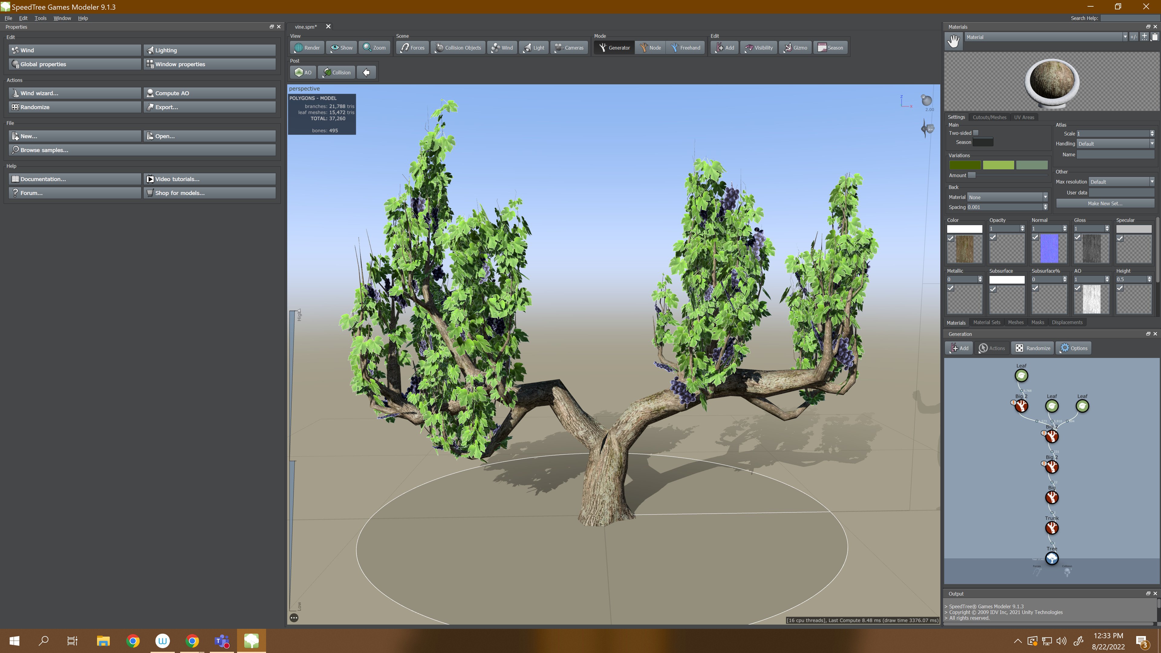Adjust the Gloss value stepper
The height and width of the screenshot is (653, 1161).
pyautogui.click(x=1107, y=229)
